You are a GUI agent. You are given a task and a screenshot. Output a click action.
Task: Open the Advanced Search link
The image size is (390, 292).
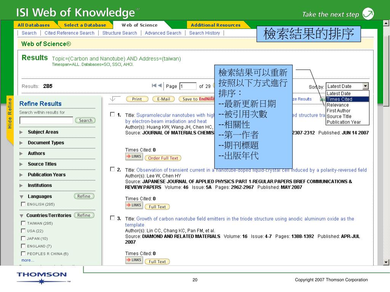point(163,33)
